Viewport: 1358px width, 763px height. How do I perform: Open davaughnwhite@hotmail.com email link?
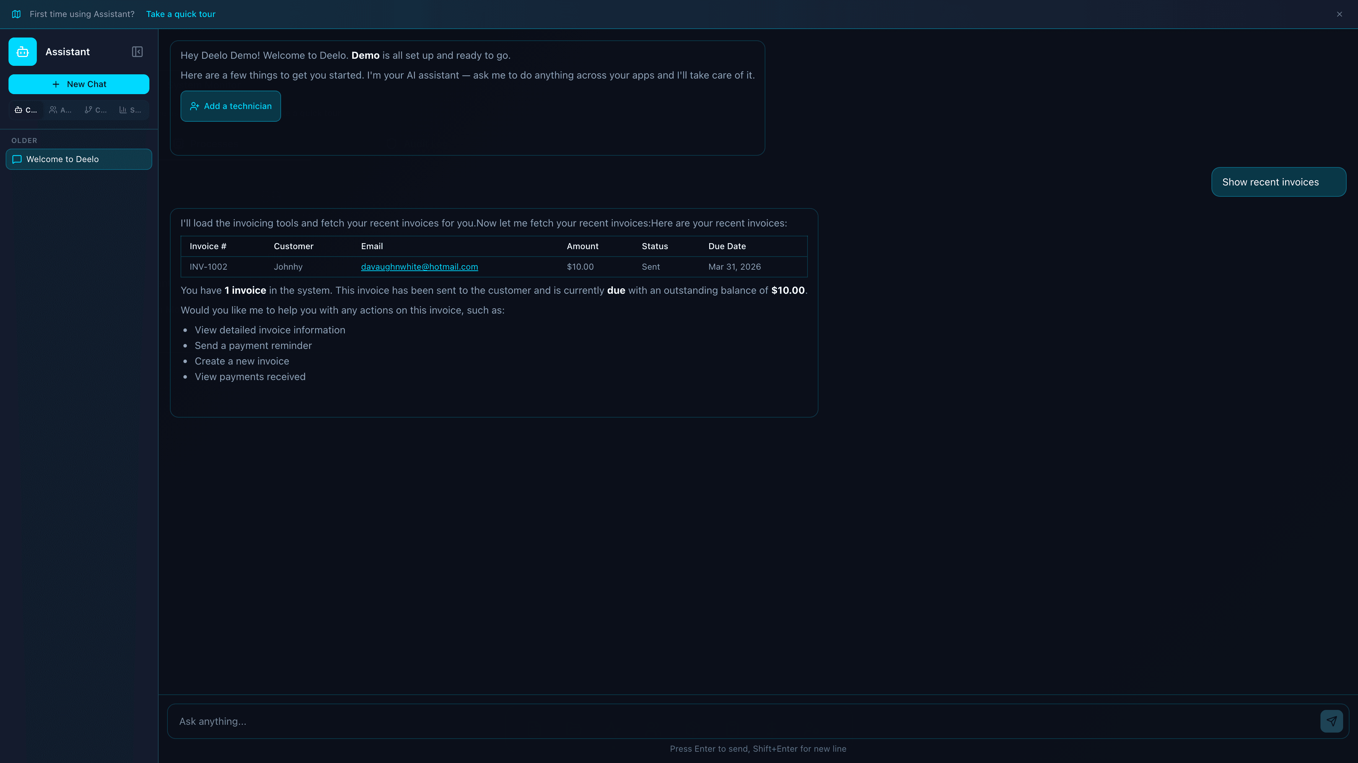point(420,267)
